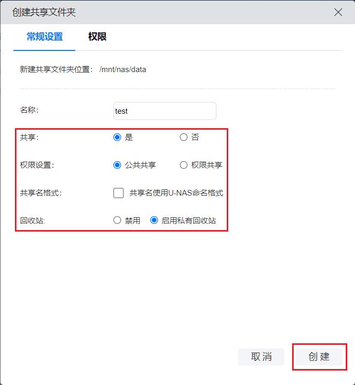Click the /mnt/nas/data location path text
Viewport: 355px width, 385px height.
coord(123,69)
